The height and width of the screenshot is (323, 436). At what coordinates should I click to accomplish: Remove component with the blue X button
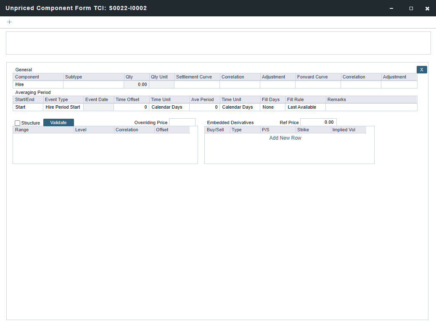tap(421, 70)
